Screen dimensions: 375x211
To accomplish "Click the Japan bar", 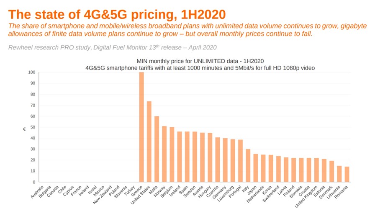I will [256, 168].
